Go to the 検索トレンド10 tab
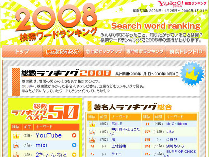This screenshot has width=209, height=157. pos(186,51)
